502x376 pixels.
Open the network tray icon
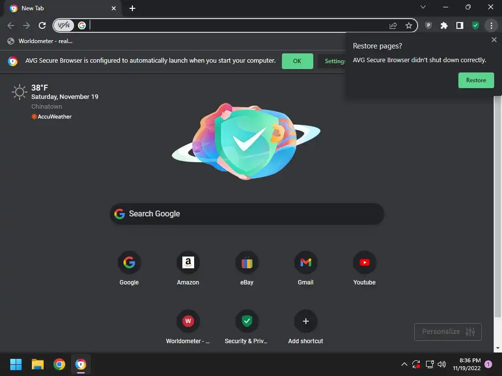(429, 364)
